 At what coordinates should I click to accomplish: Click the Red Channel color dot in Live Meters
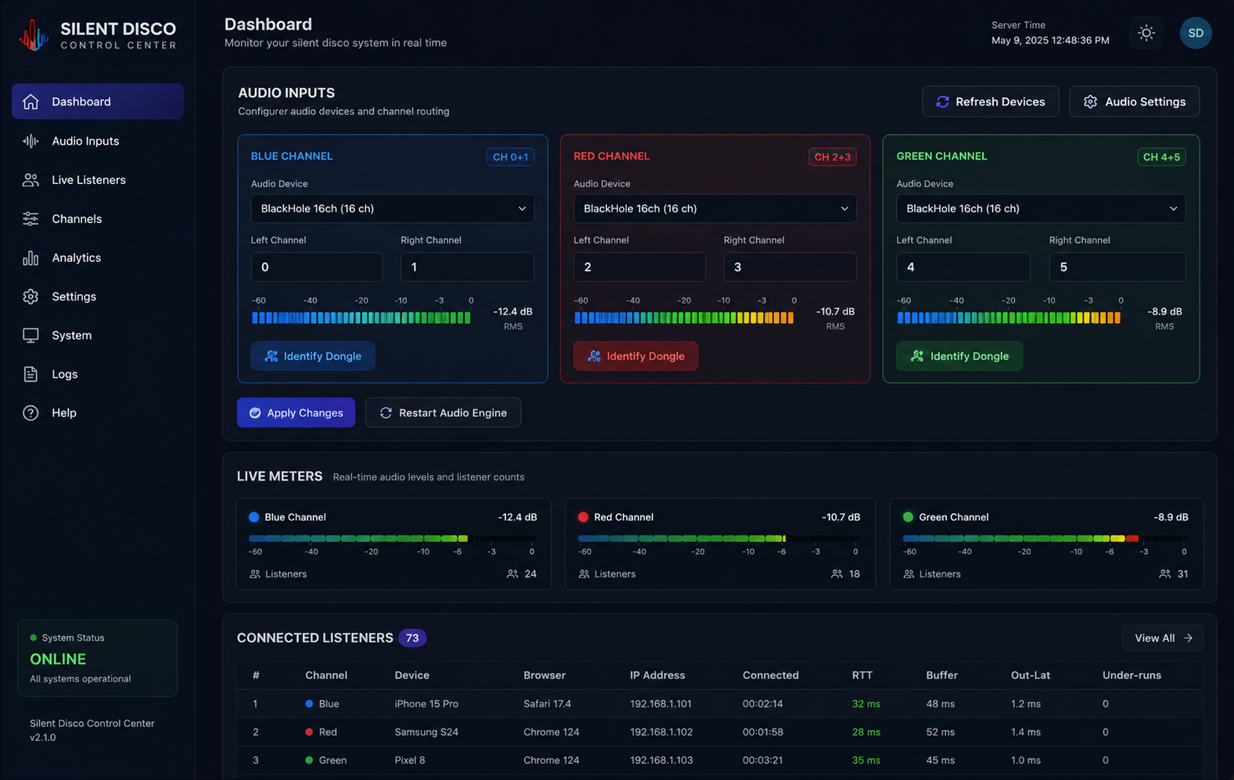click(x=583, y=517)
